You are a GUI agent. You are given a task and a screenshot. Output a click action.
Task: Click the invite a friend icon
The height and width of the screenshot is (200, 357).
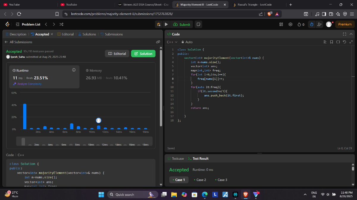(x=319, y=24)
